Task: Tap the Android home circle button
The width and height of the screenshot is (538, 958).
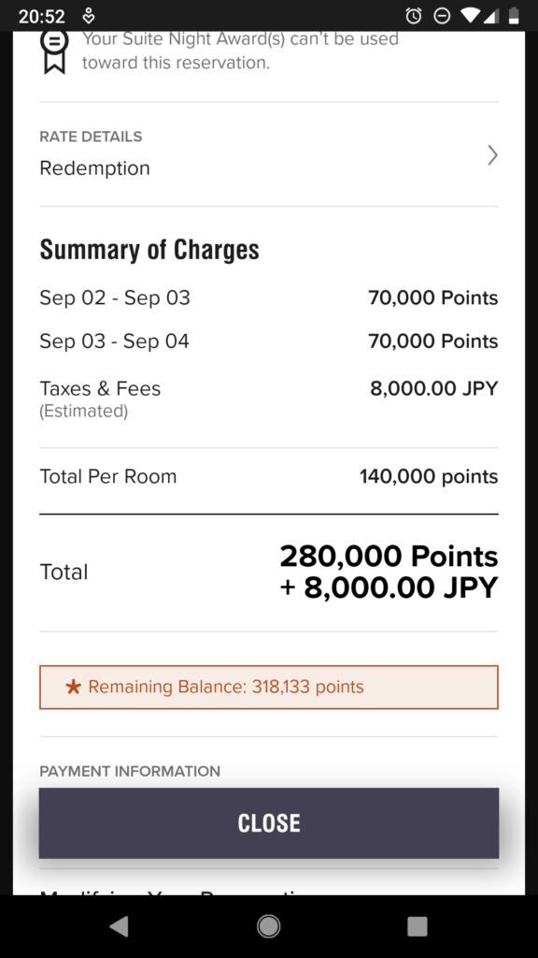Action: point(268,926)
